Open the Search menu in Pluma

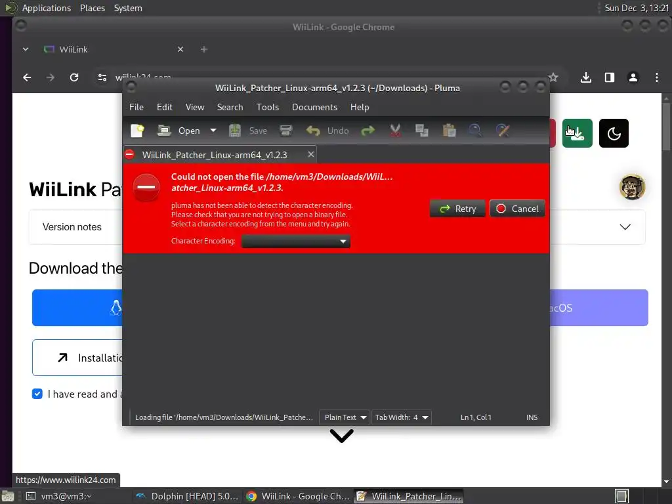click(x=230, y=107)
